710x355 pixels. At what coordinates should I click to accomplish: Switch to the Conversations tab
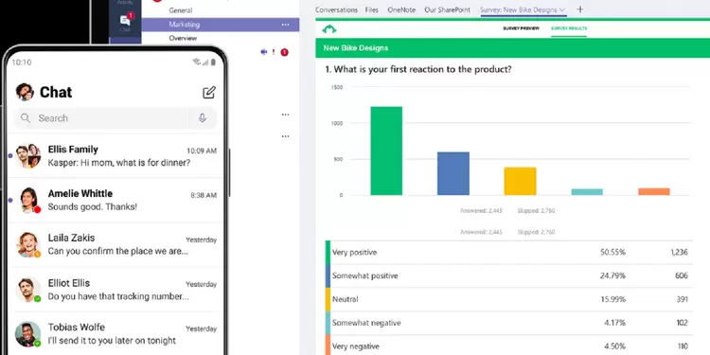[336, 10]
